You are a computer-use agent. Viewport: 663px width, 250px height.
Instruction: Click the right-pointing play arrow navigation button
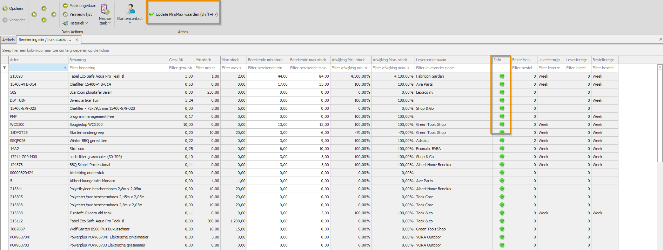(44, 20)
